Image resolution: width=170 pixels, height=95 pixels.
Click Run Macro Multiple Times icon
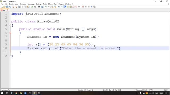tap(91, 7)
